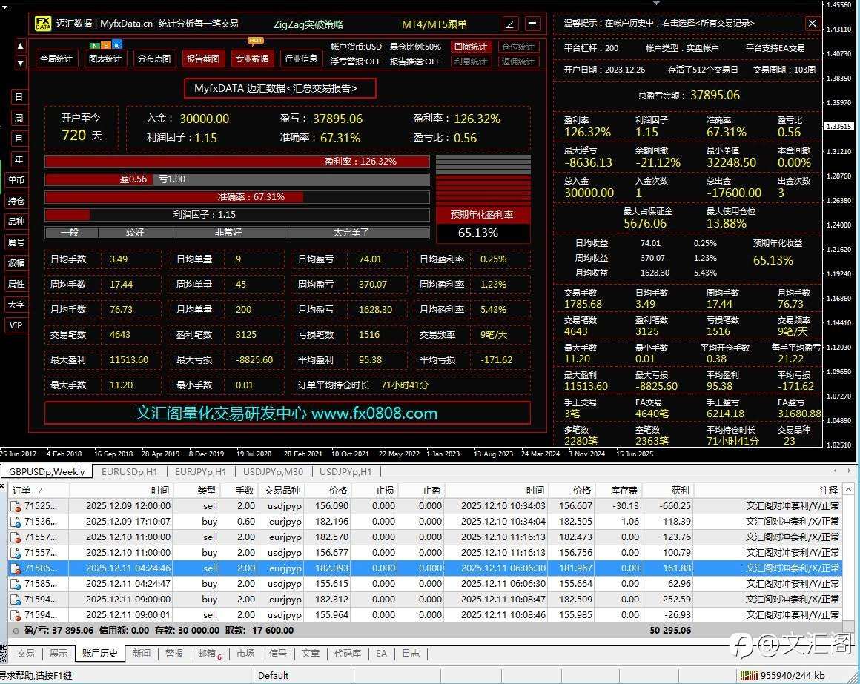Click the 报告截图 button
The image size is (860, 684).
202,59
